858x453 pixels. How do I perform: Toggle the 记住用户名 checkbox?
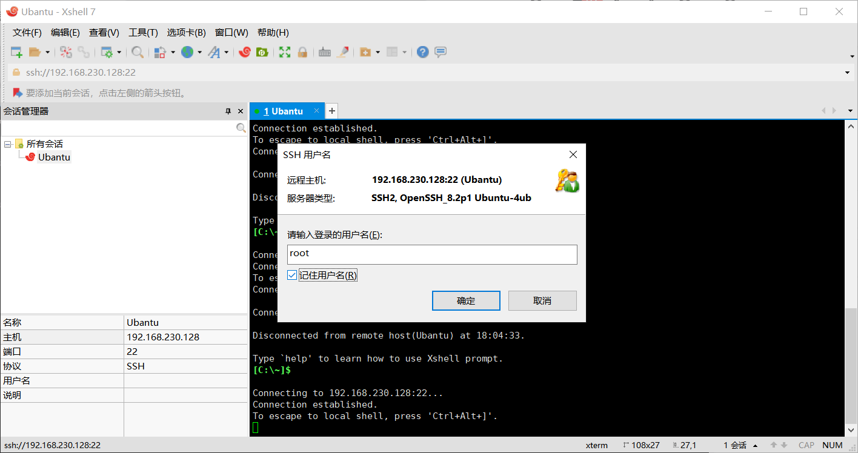coord(292,276)
